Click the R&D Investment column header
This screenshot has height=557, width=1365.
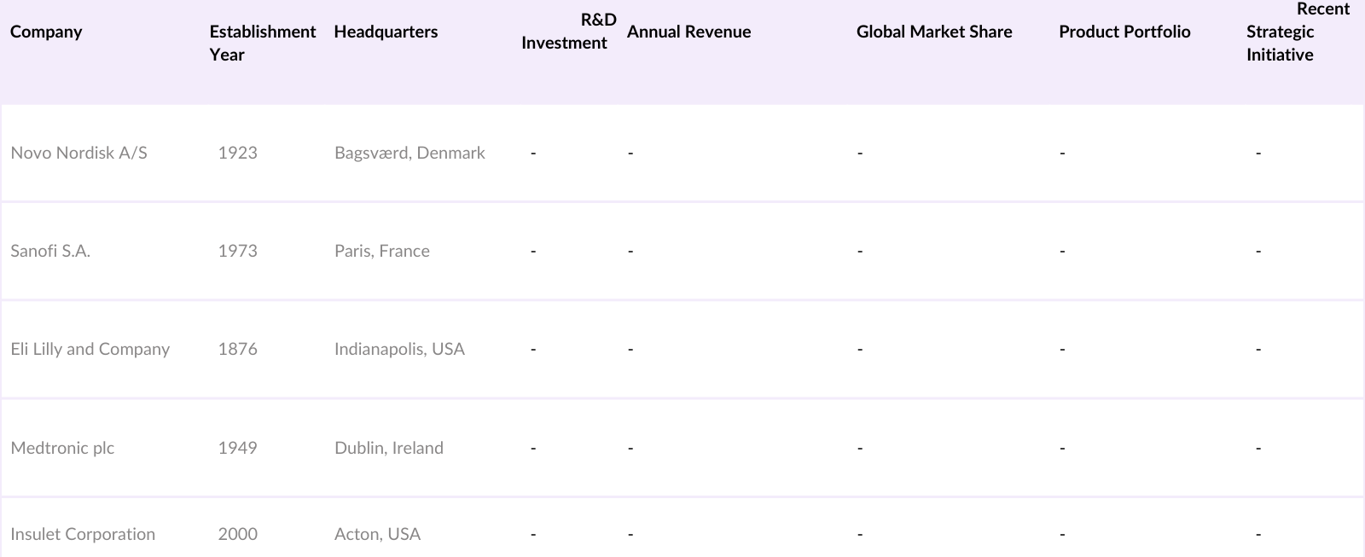coord(569,32)
